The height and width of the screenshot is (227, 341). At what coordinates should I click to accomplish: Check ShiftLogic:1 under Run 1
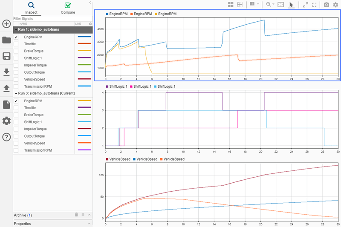coord(16,58)
